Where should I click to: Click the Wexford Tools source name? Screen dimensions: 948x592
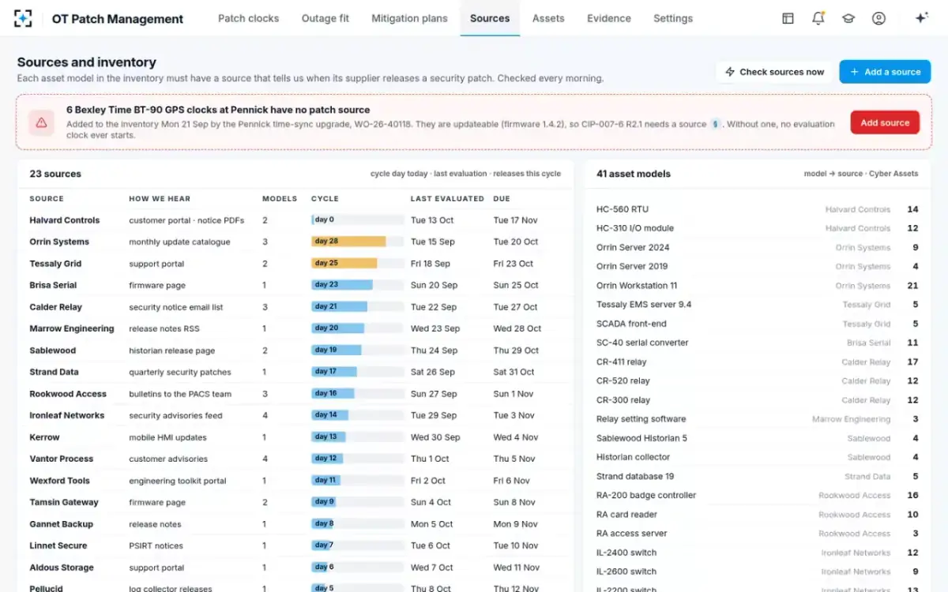59,481
